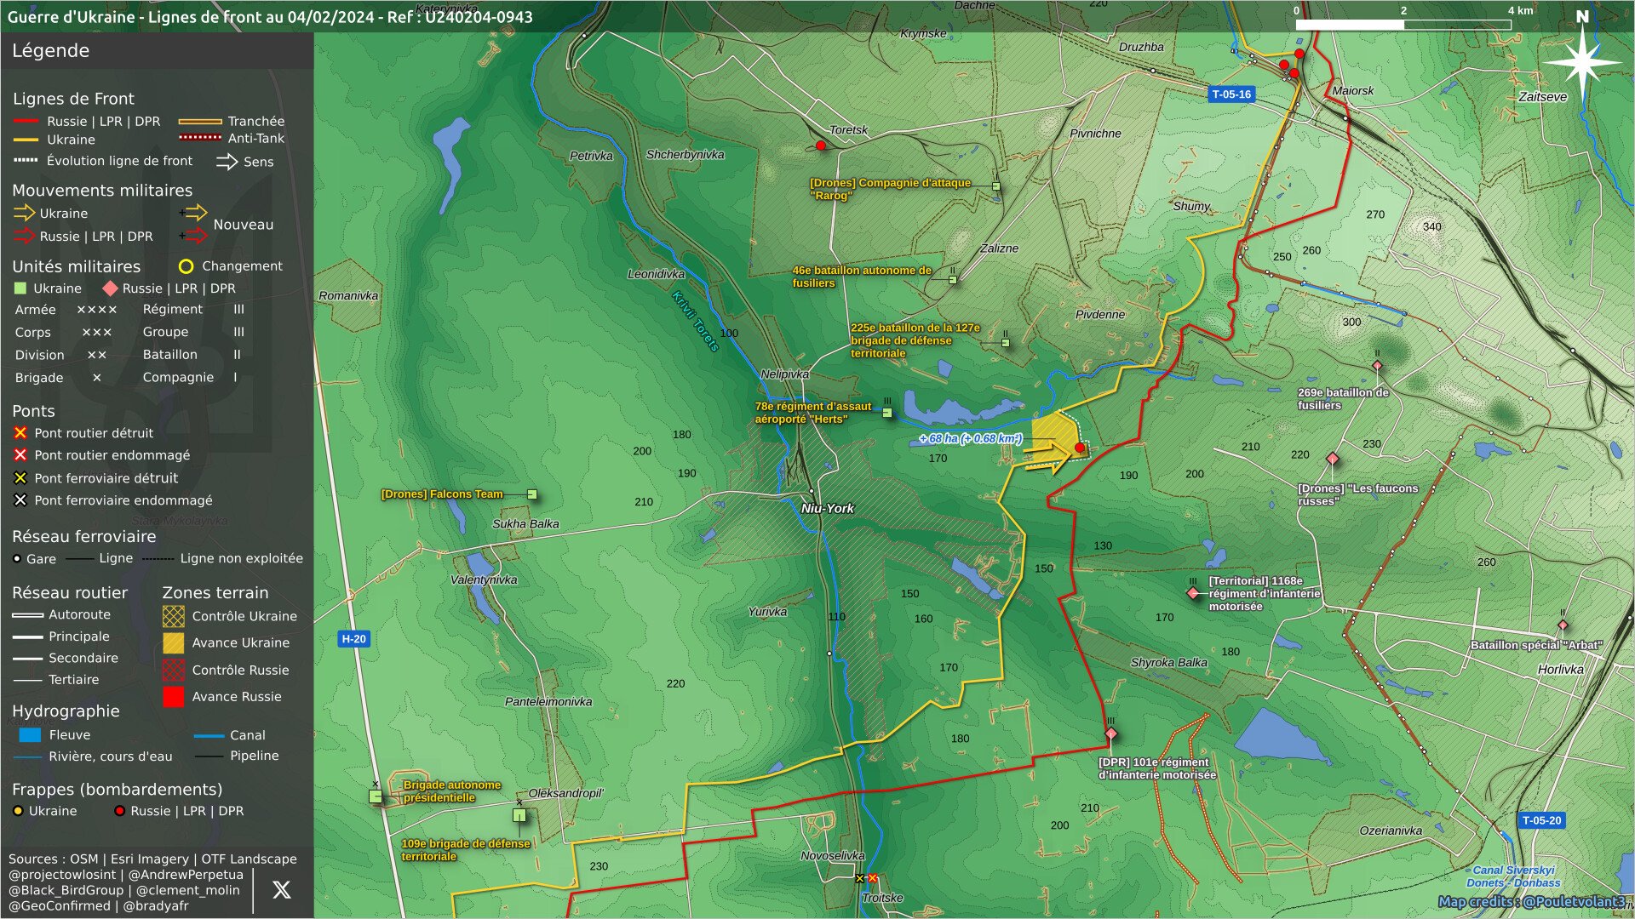Screen dimensions: 1635x919
Task: Click the Brigade autonome présidentielle unit marker
Action: [376, 796]
